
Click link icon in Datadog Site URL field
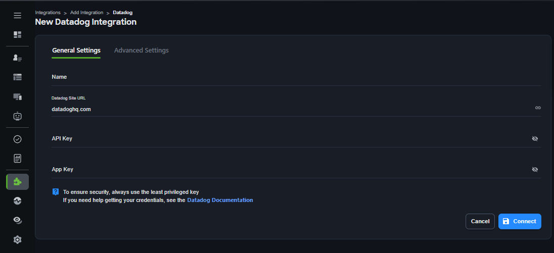coord(538,108)
